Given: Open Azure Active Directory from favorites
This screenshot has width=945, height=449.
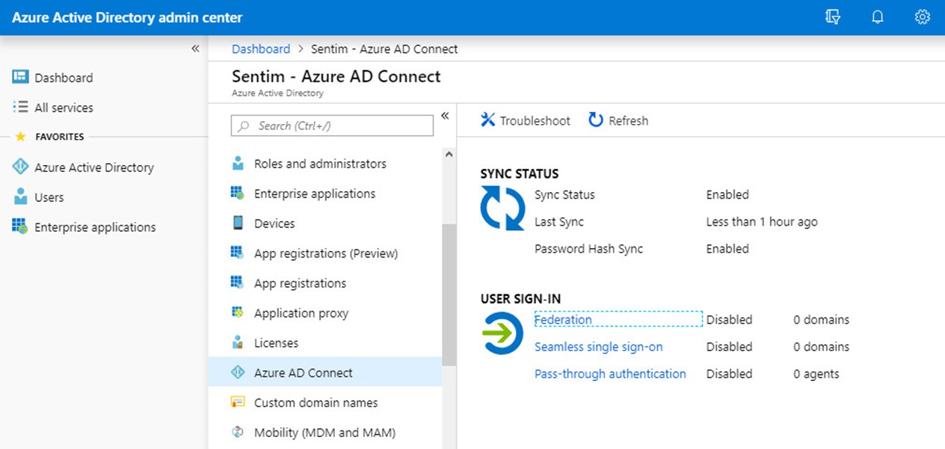Looking at the screenshot, I should click(94, 167).
